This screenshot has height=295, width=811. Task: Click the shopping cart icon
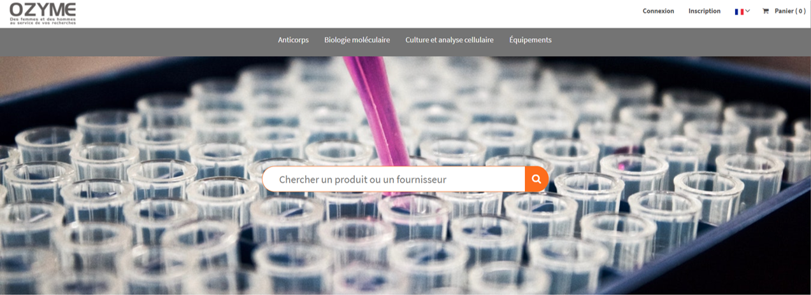pos(766,11)
